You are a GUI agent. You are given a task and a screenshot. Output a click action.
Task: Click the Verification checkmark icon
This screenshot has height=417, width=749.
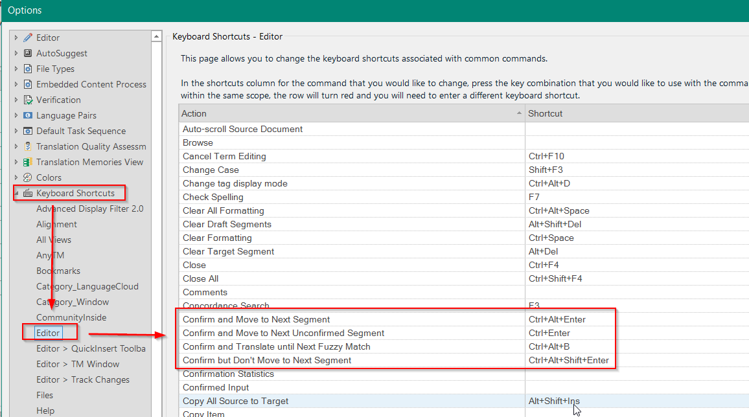click(28, 100)
